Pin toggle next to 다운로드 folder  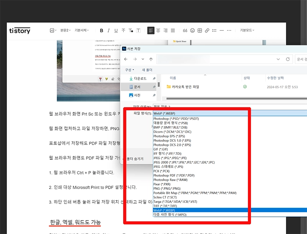click(x=154, y=79)
